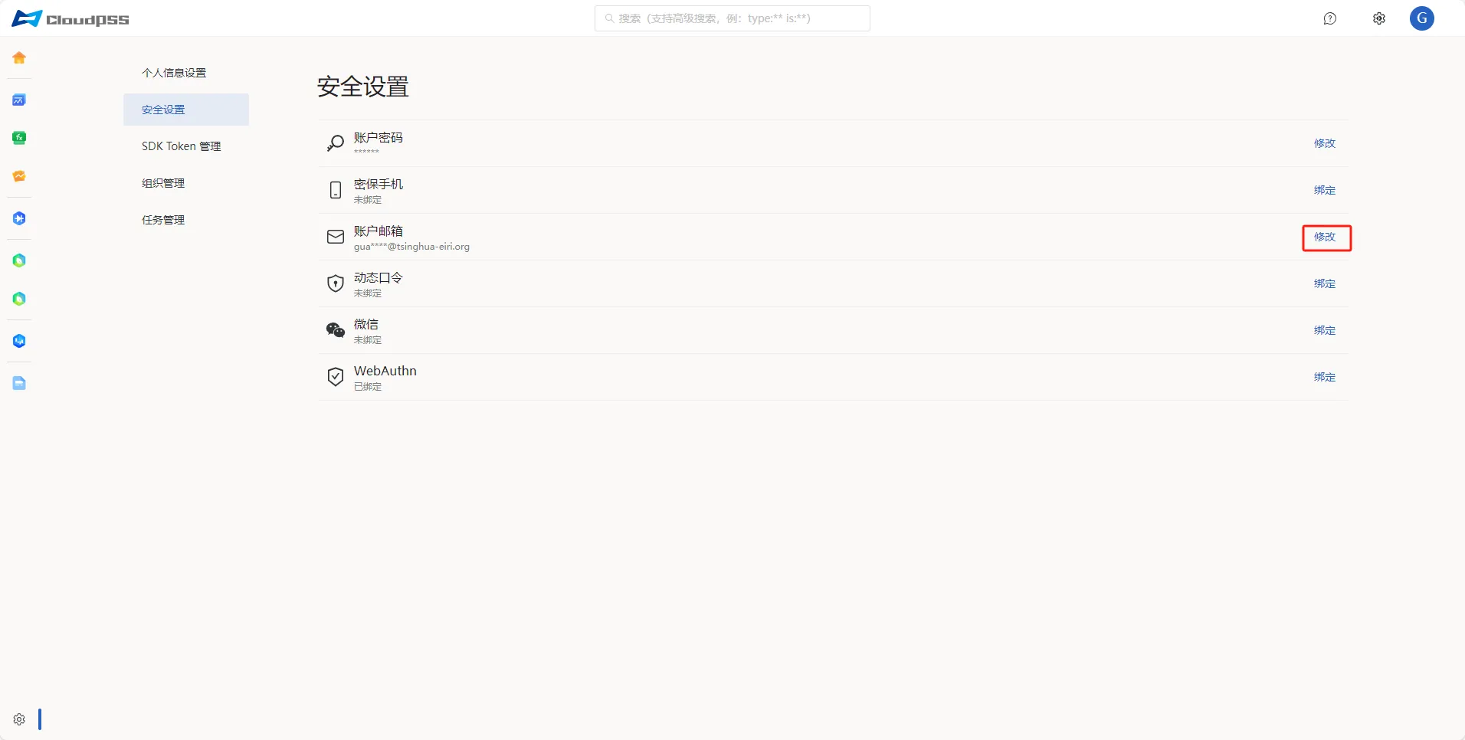Screen dimensions: 1465x740
Task: Click the envelope icon beside 账户邮箱
Action: (x=336, y=237)
